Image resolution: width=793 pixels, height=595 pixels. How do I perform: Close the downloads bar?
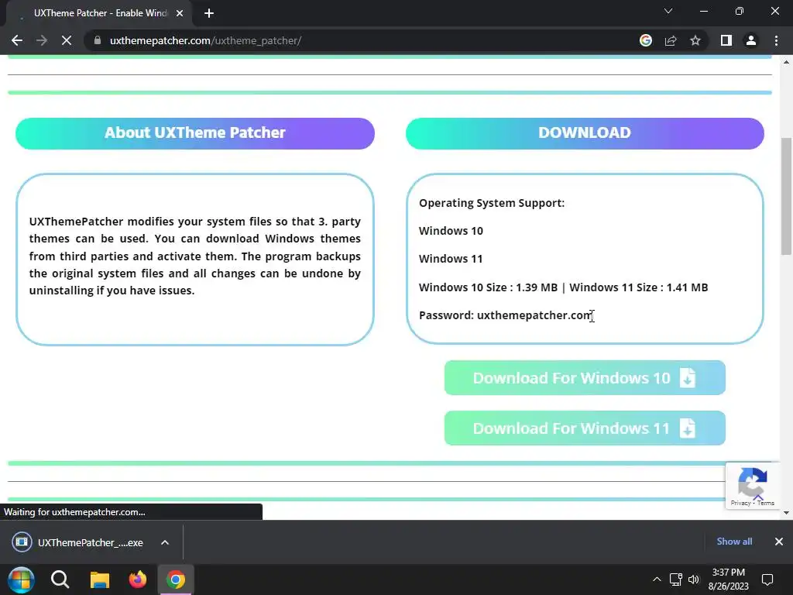779,542
